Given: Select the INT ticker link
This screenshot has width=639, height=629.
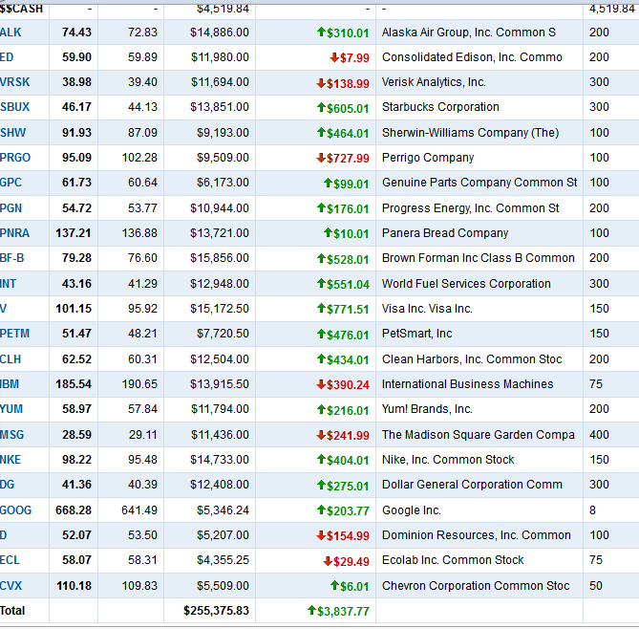Looking at the screenshot, I should (8, 284).
